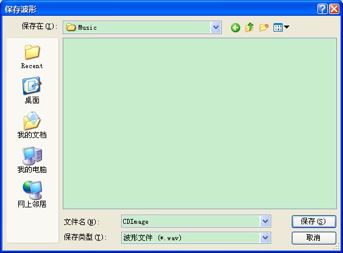Go up one folder level
343x253 pixels.
(249, 27)
